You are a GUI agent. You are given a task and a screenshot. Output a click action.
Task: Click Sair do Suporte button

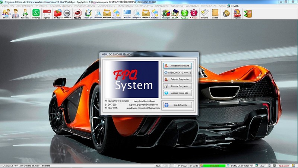click(x=178, y=105)
